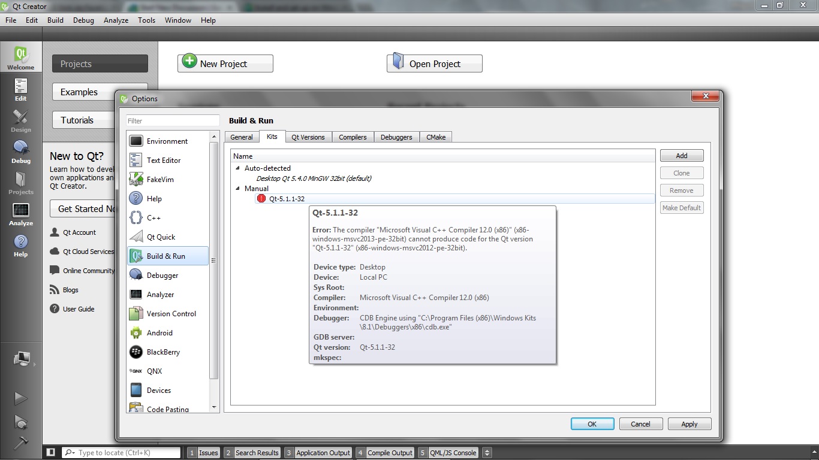Screen dimensions: 819x460
Task: Toggle the sidebar with bottom-left icon
Action: click(x=51, y=453)
